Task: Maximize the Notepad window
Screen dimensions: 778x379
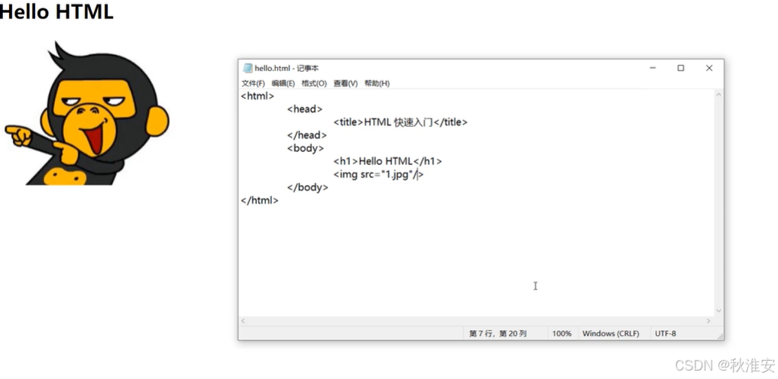Action: [x=681, y=68]
